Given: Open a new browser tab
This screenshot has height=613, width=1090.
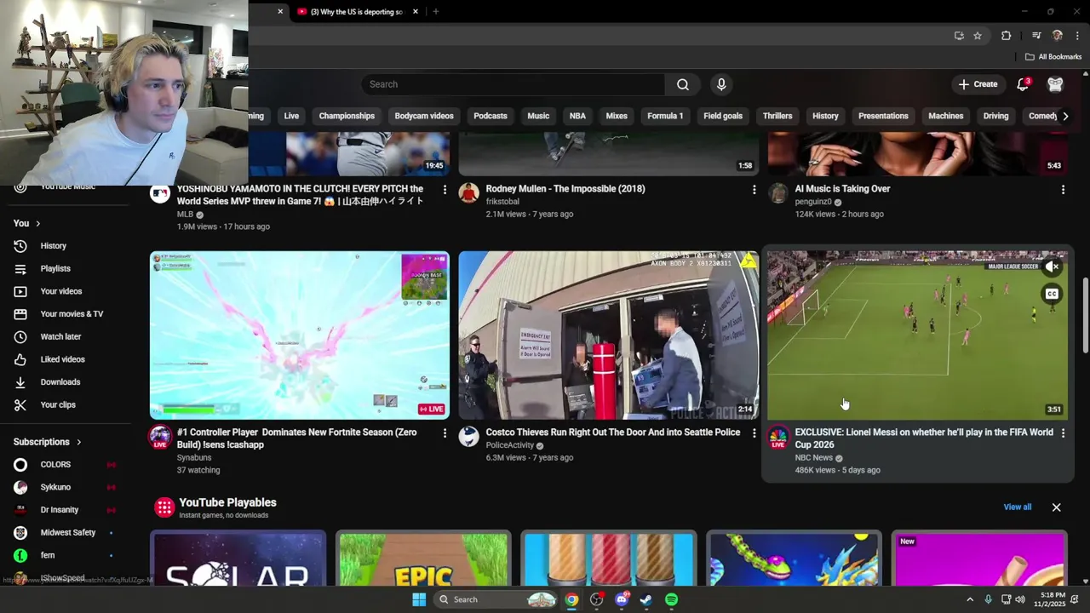Looking at the screenshot, I should (436, 12).
